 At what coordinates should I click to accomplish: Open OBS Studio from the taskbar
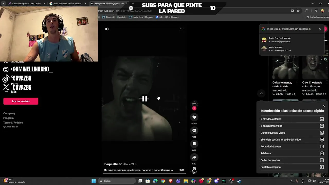(231, 181)
